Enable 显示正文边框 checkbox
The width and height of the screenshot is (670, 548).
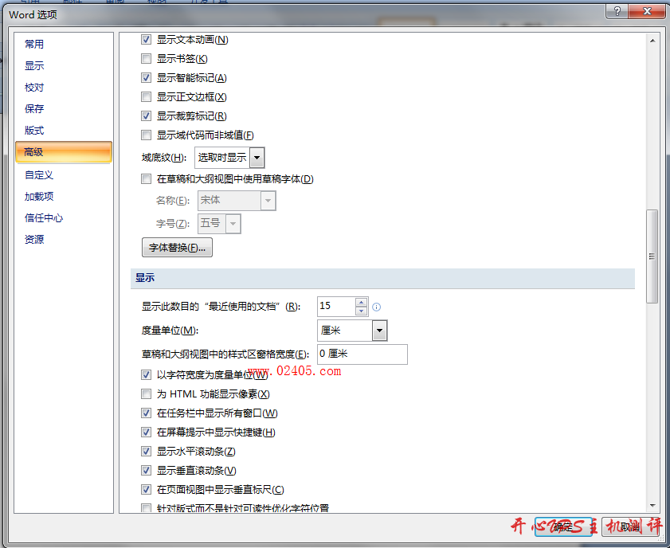coord(146,96)
